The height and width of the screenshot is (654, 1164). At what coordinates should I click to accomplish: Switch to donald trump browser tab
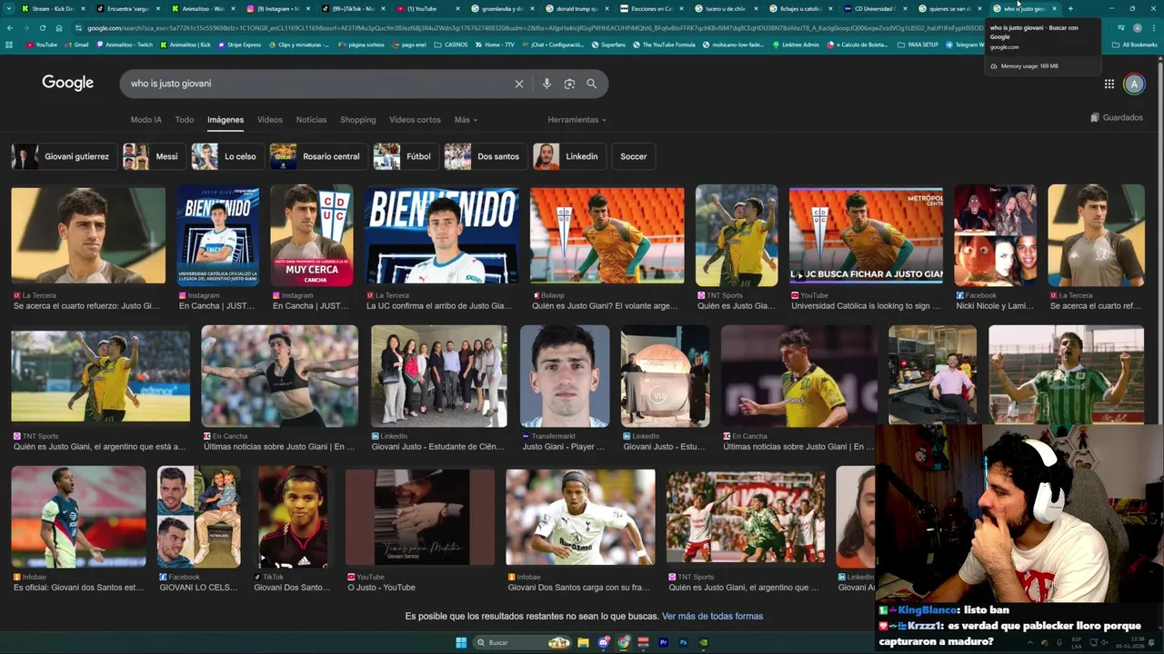point(577,8)
